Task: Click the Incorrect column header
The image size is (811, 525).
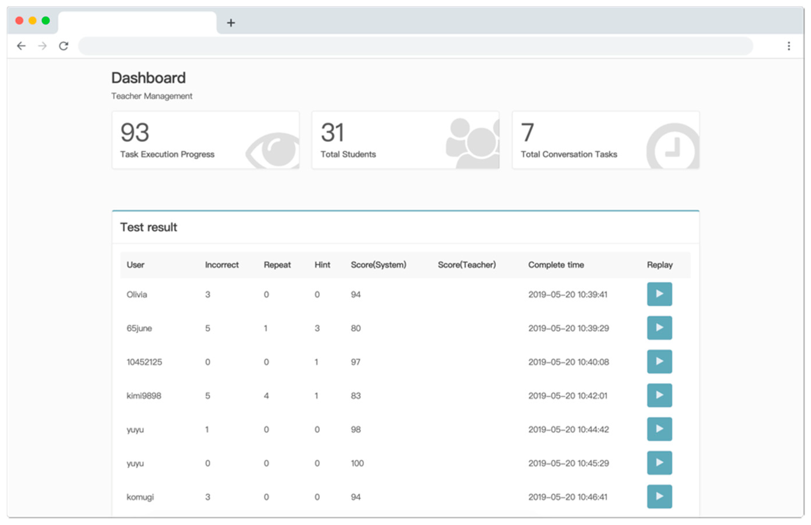Action: click(x=222, y=265)
